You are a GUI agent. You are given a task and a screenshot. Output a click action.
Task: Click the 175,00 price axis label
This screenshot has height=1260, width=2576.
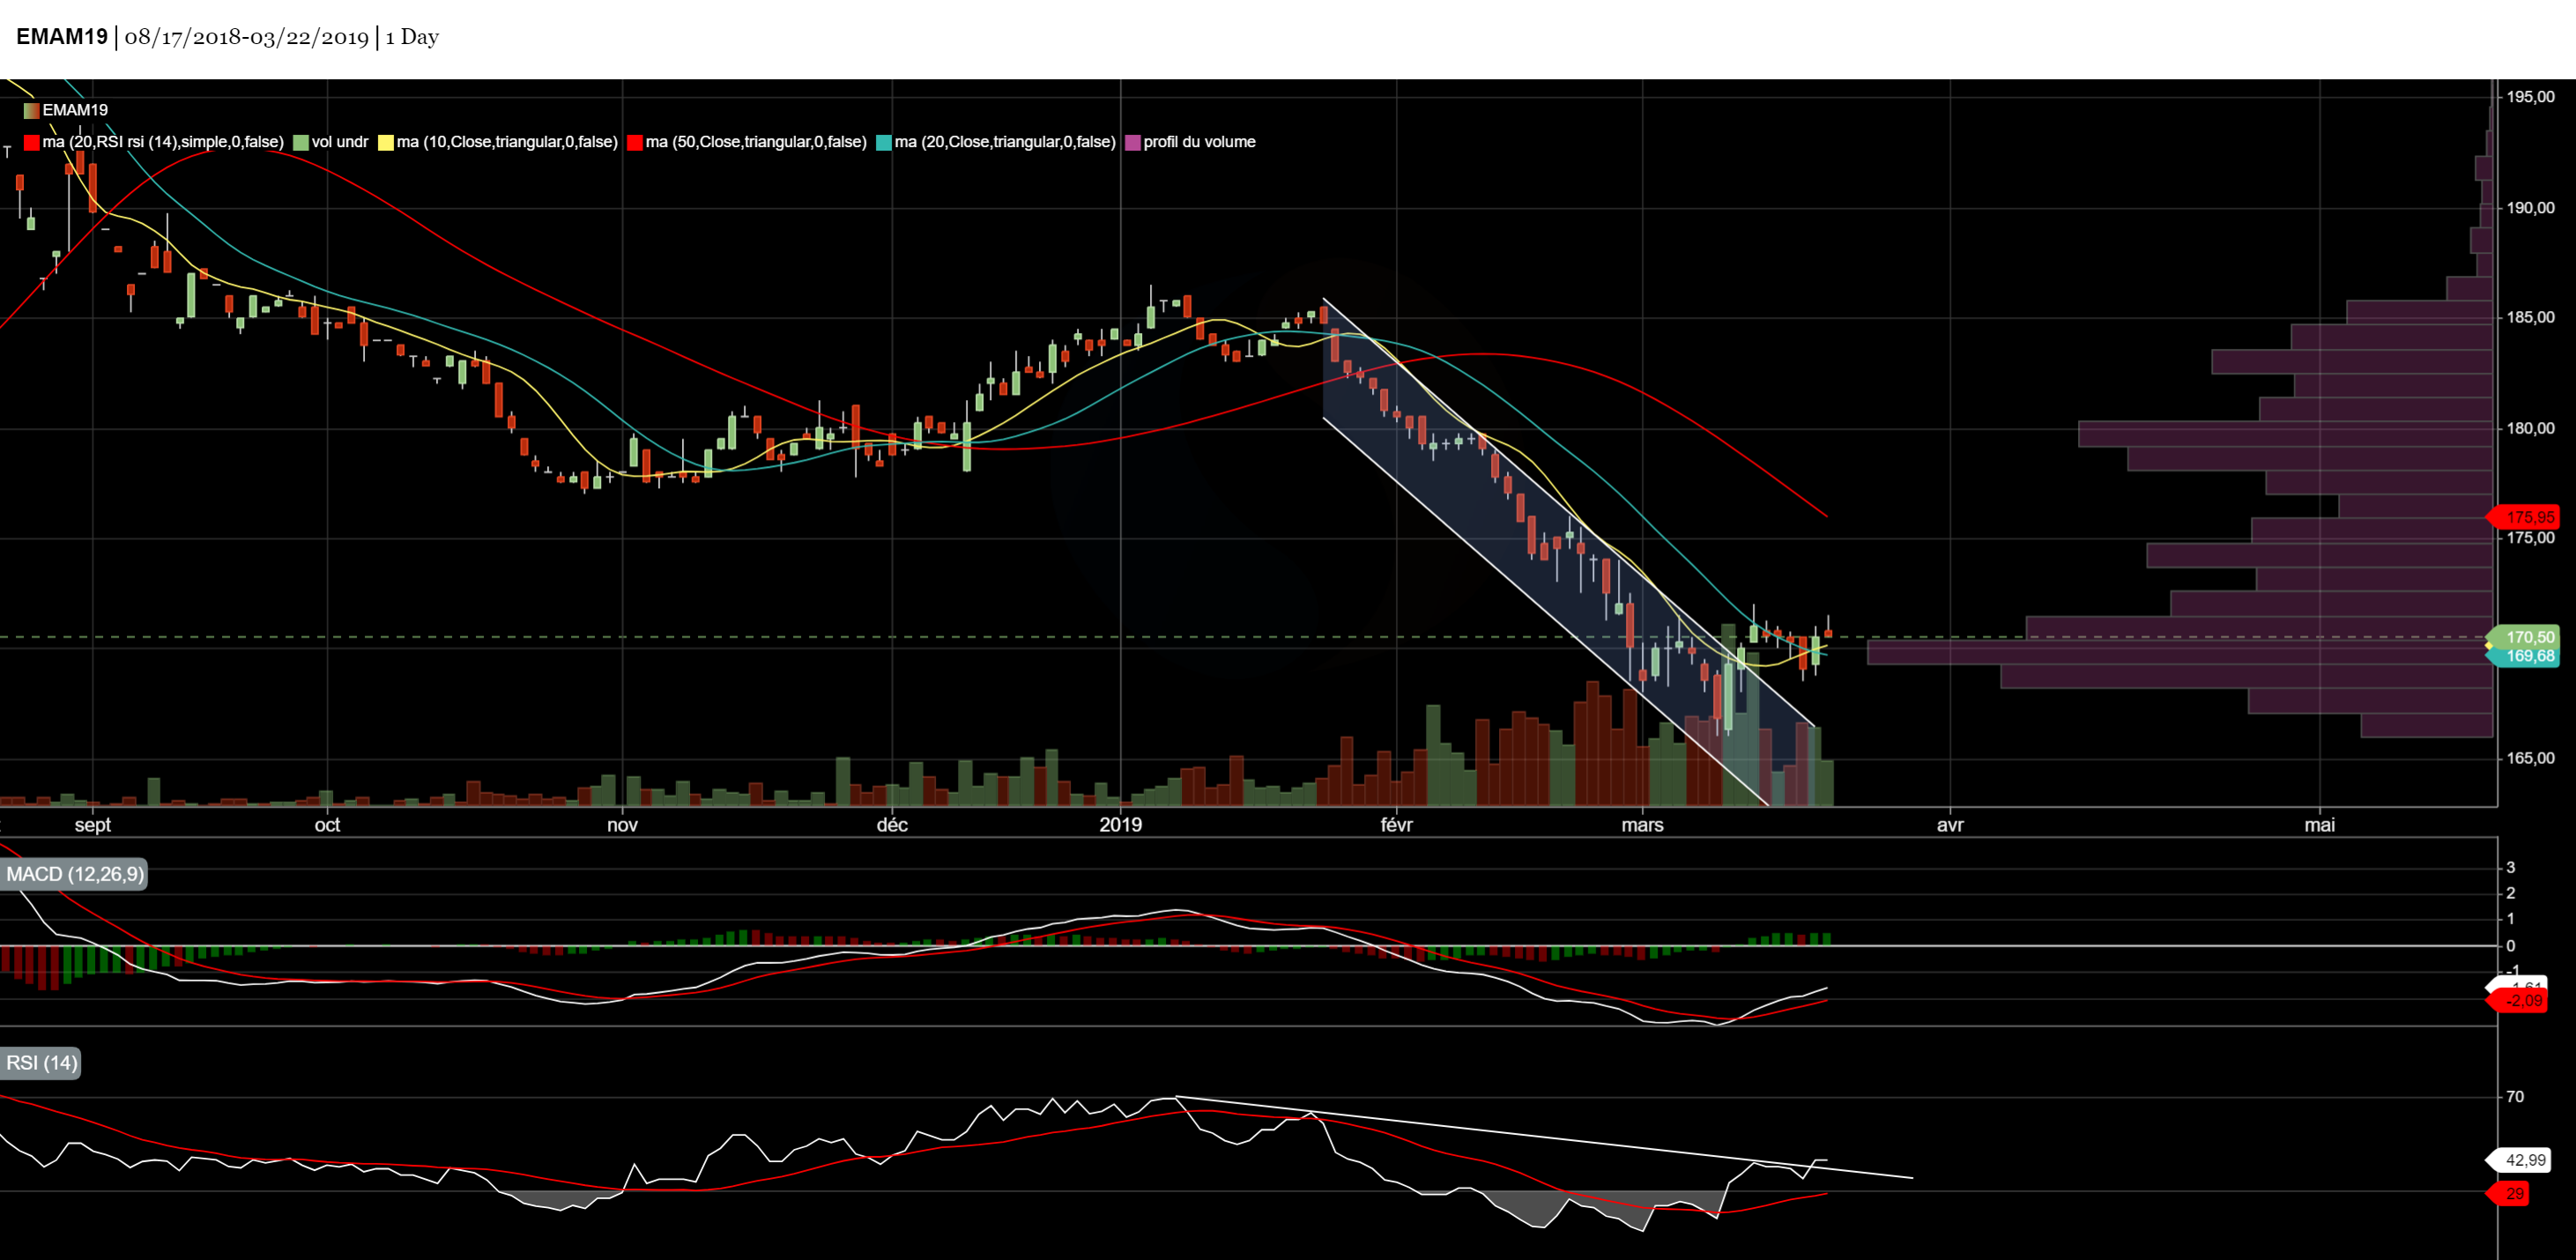pos(2530,538)
